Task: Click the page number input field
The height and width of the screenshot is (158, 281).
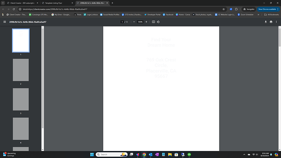Action: click(x=122, y=22)
